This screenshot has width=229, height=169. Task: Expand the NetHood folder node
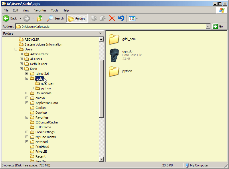tap(27, 142)
